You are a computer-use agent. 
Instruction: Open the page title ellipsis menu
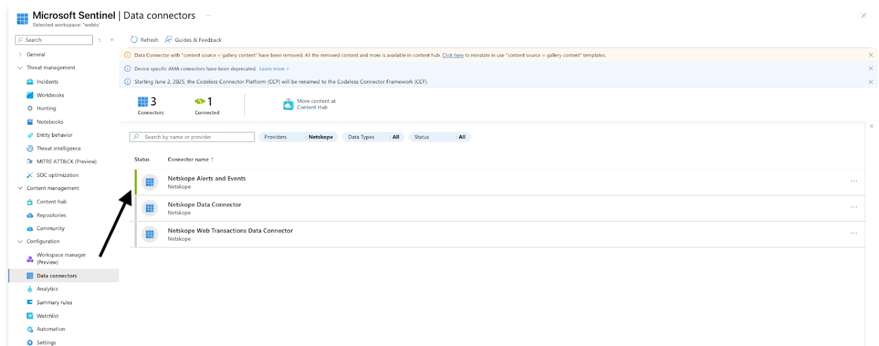209,15
